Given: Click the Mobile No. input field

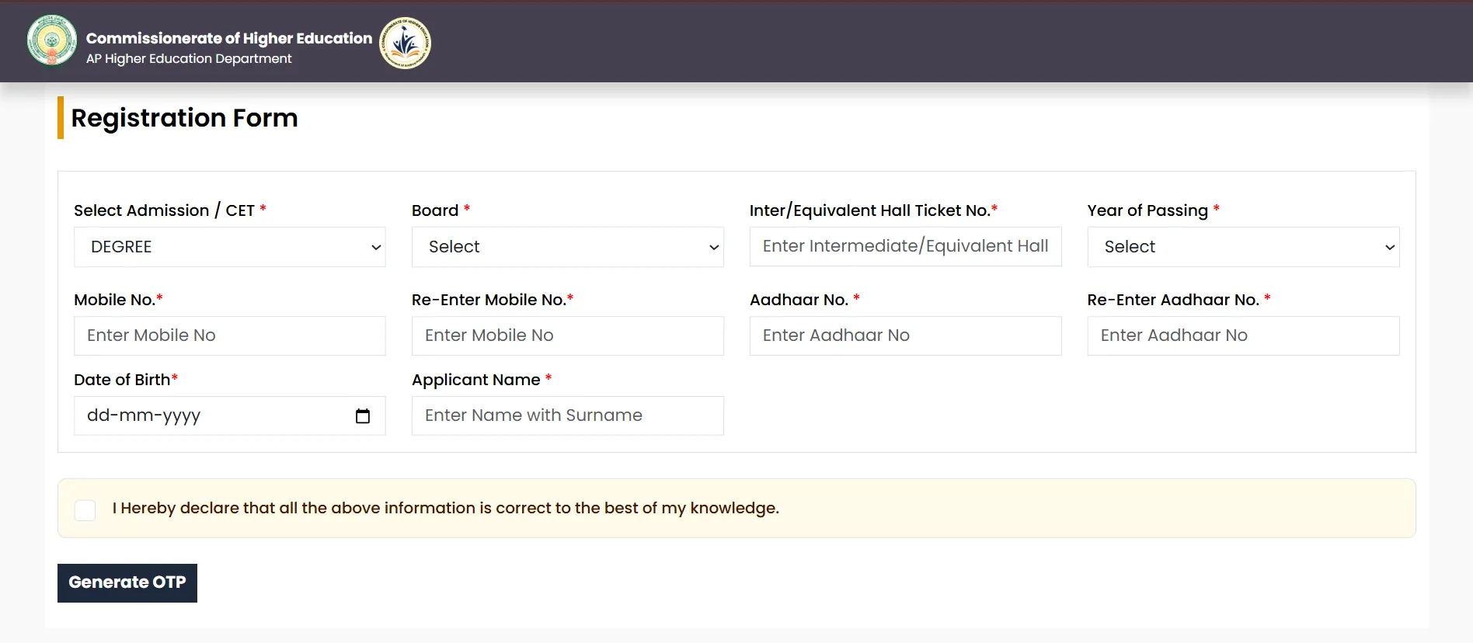Looking at the screenshot, I should pyautogui.click(x=230, y=335).
